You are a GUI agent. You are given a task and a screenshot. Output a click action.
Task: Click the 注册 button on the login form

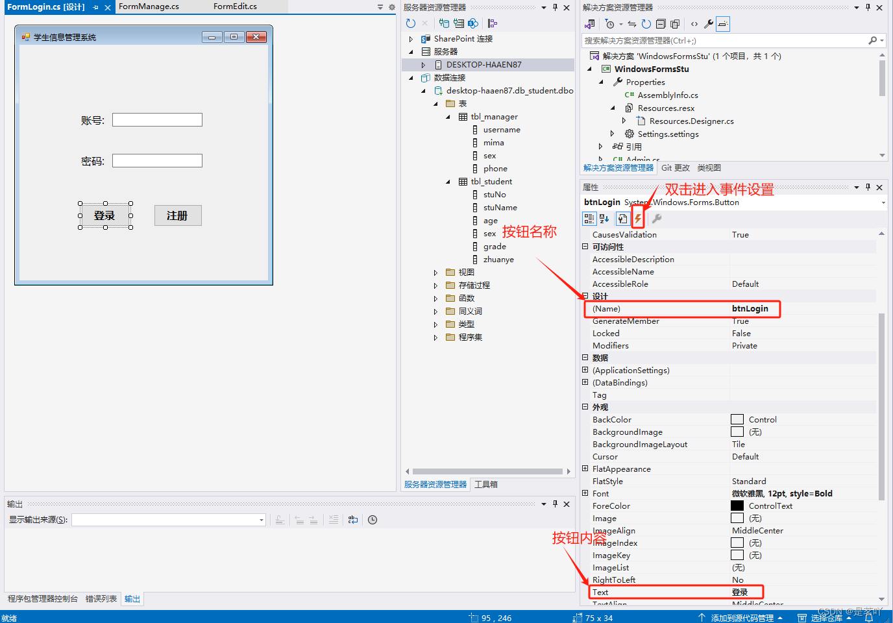coord(177,215)
